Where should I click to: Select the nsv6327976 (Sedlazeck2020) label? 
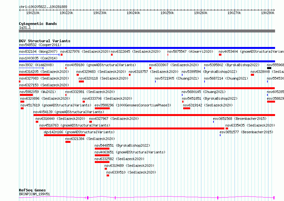point(85,51)
